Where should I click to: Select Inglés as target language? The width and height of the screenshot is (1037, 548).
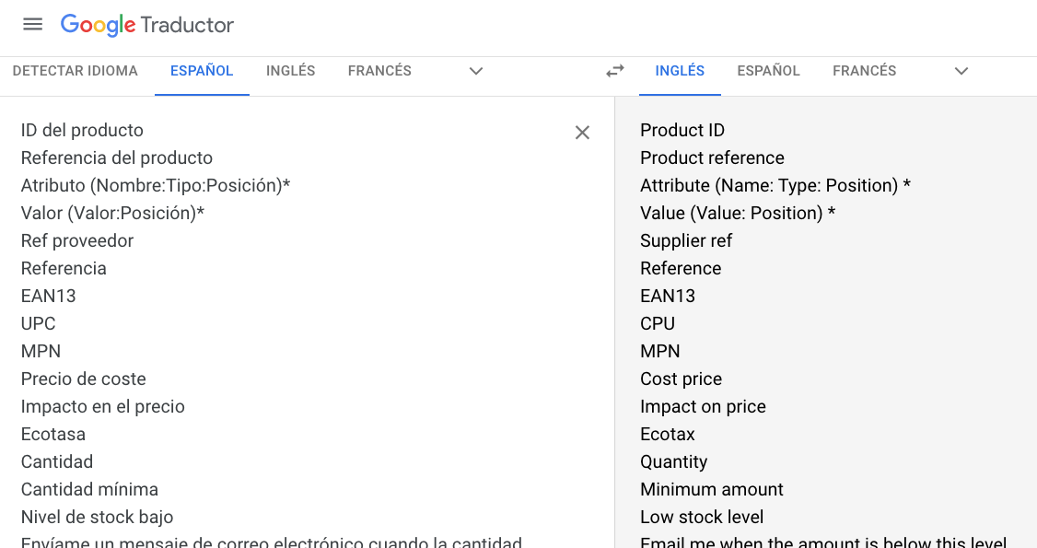[x=680, y=71]
